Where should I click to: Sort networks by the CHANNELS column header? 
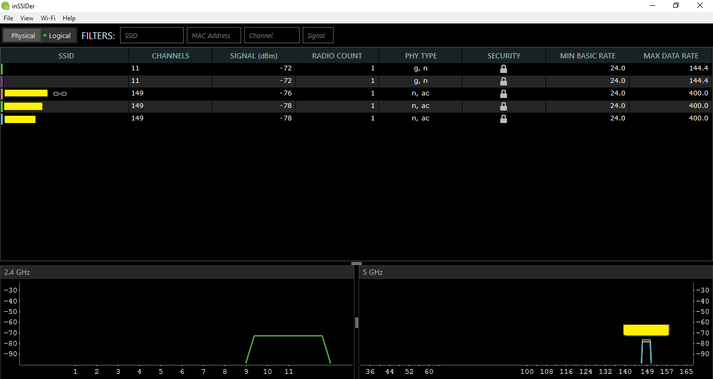point(170,56)
